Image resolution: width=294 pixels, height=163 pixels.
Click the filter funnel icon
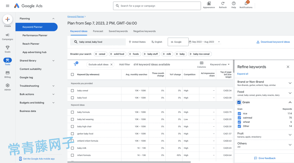pyautogui.click(x=75, y=64)
